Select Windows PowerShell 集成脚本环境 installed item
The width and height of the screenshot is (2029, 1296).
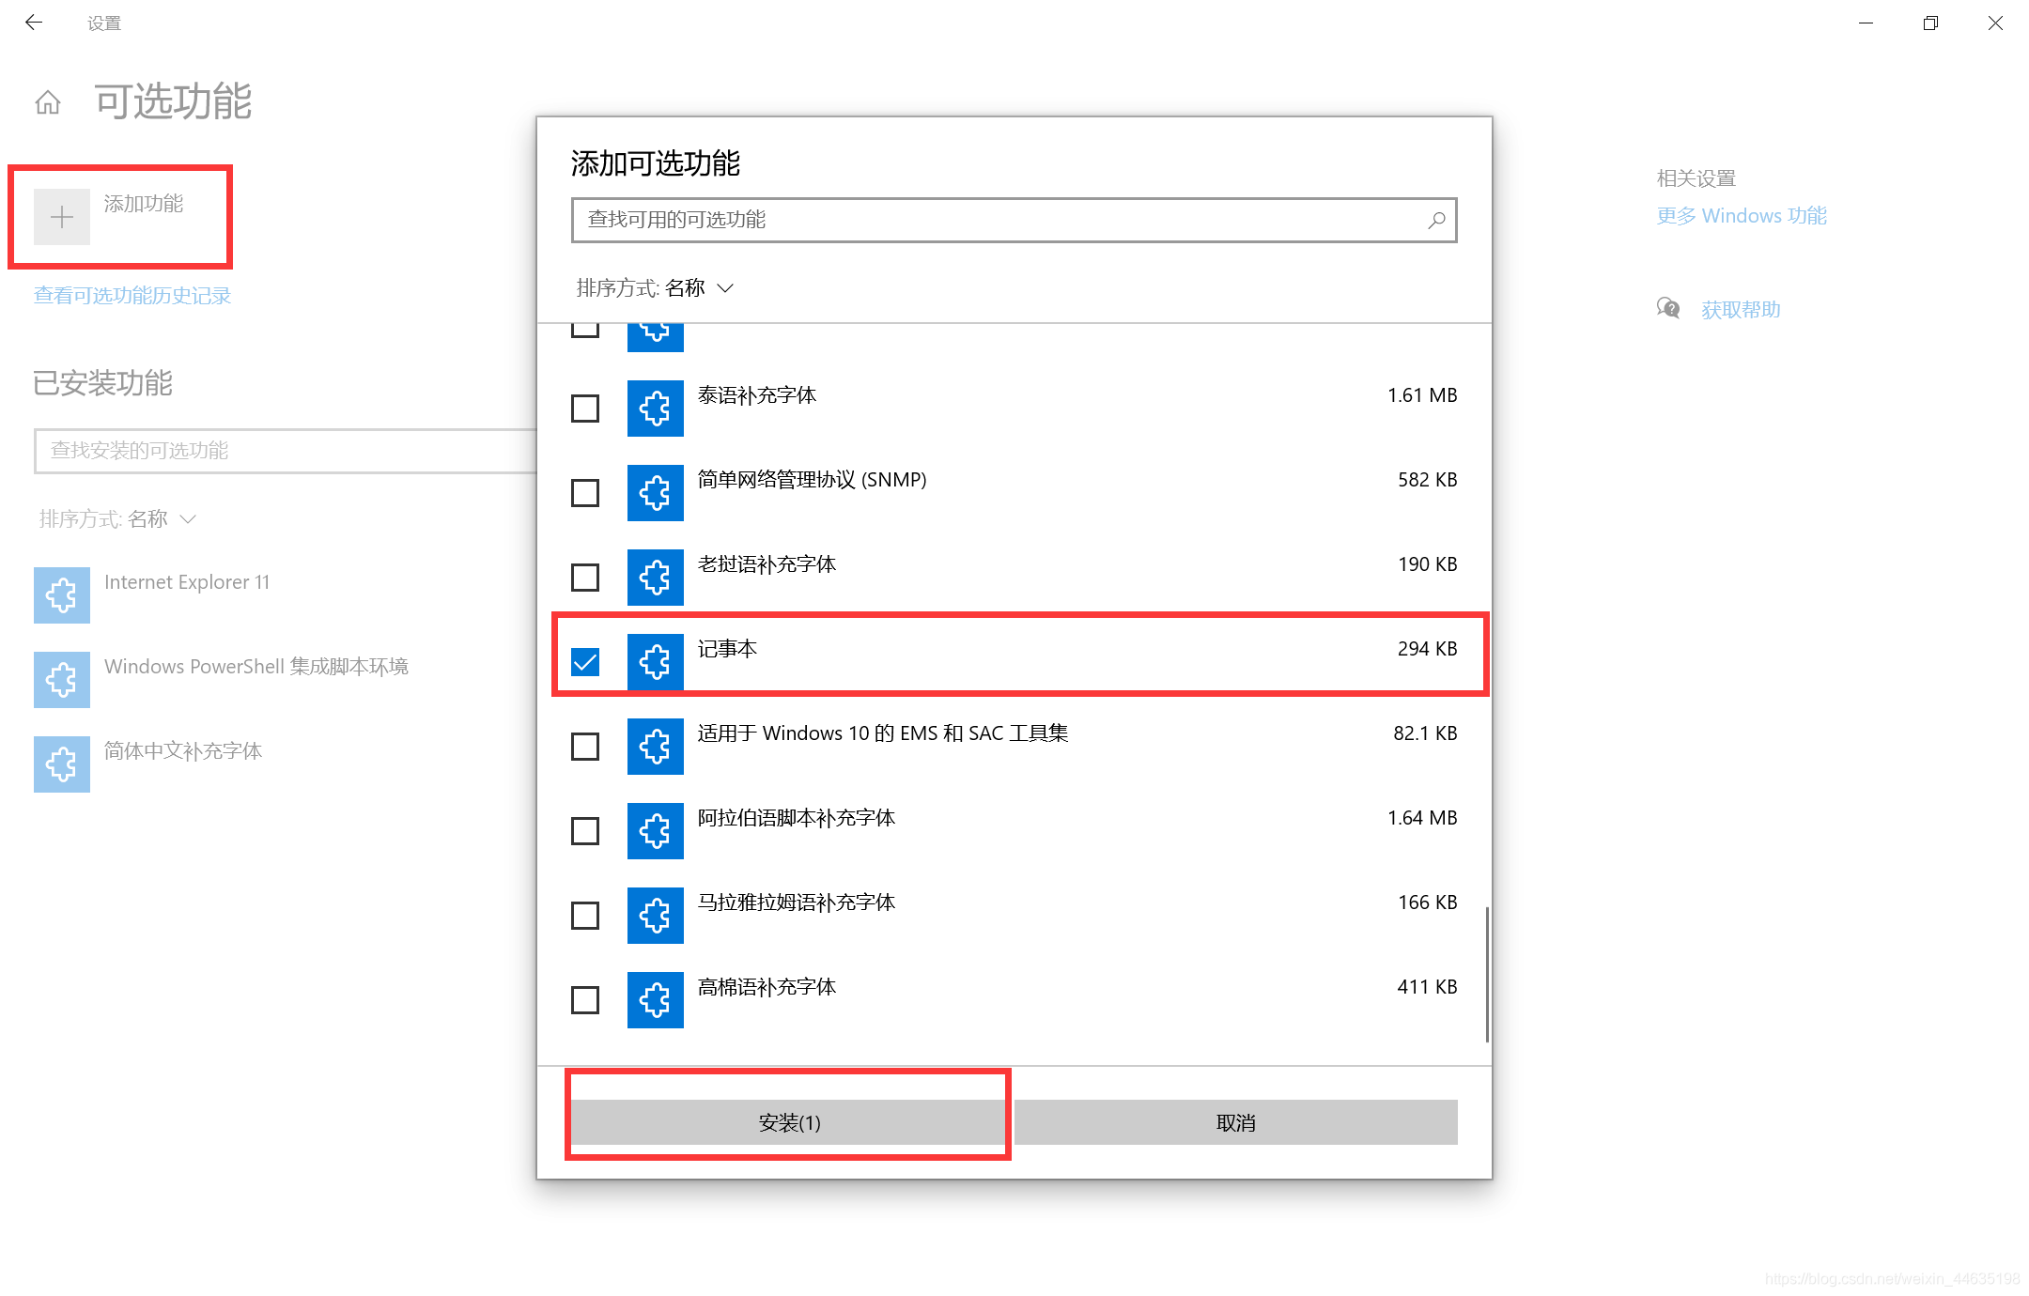click(256, 667)
